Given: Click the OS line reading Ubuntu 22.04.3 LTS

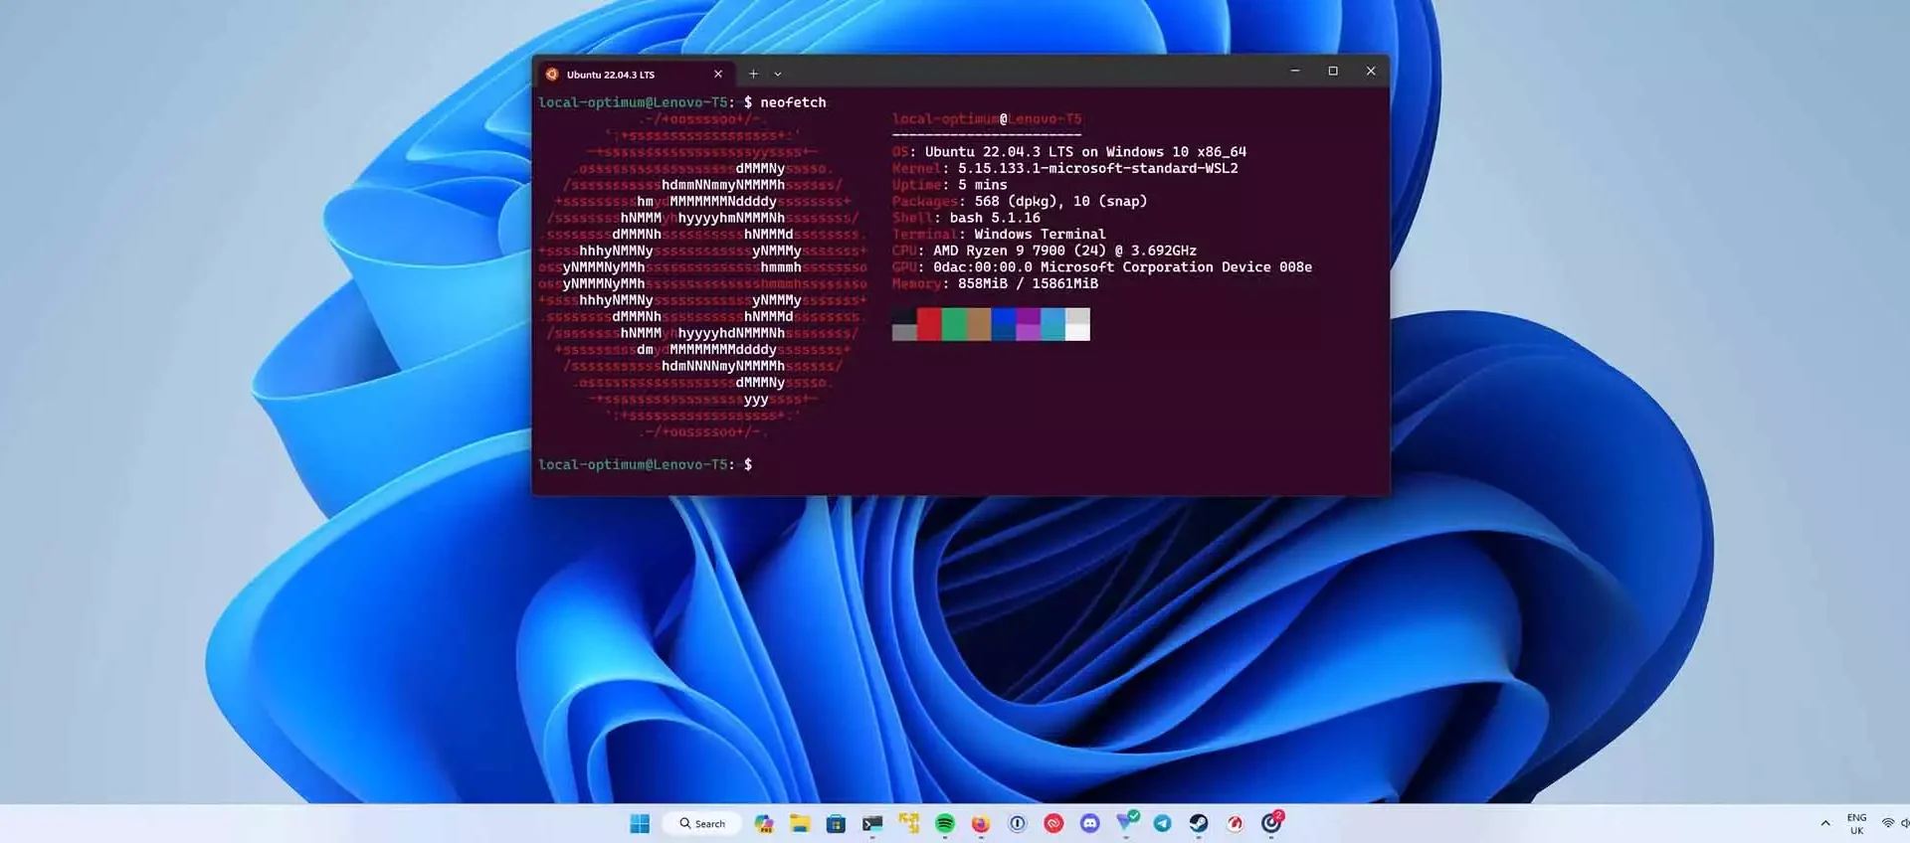Looking at the screenshot, I should (x=1069, y=152).
